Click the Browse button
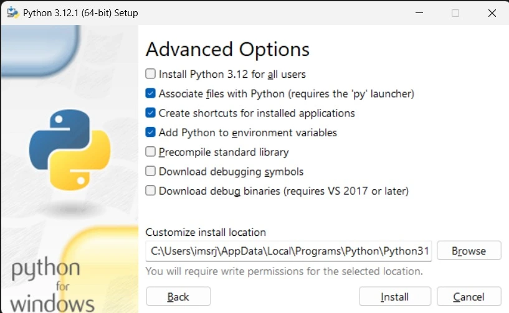The image size is (509, 313). coord(469,251)
